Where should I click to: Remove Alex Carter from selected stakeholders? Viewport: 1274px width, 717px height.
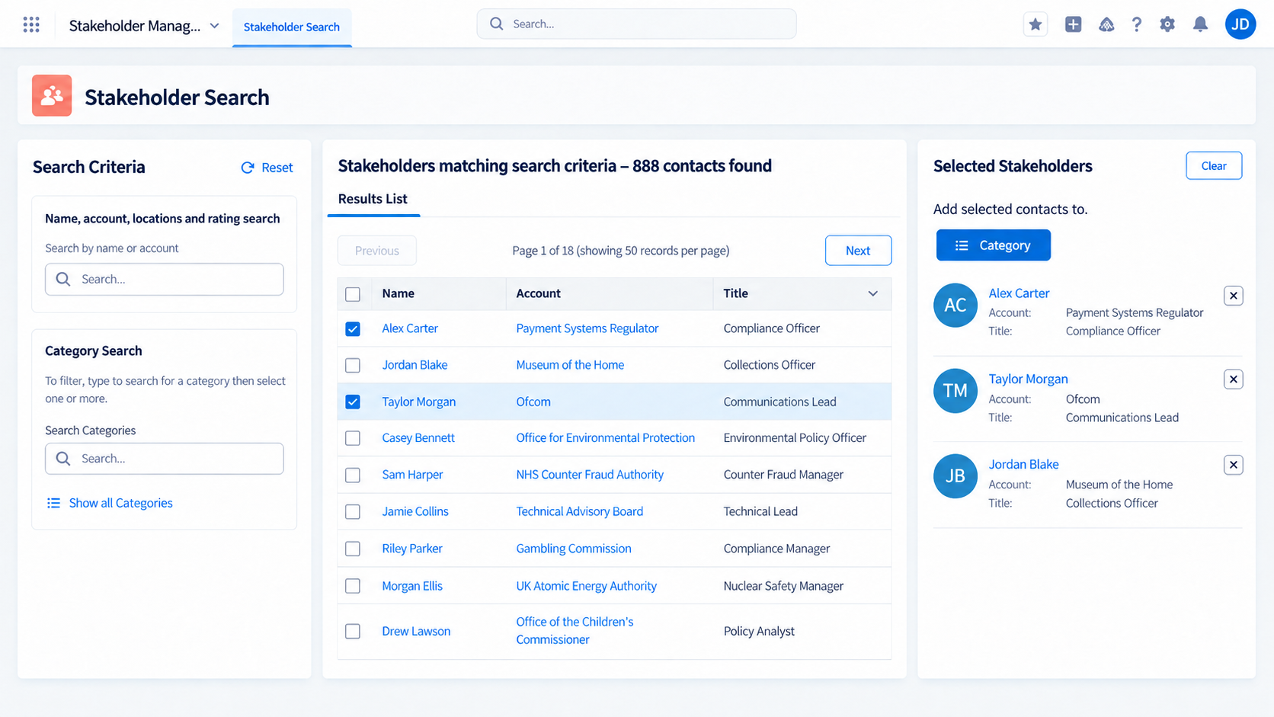tap(1233, 296)
